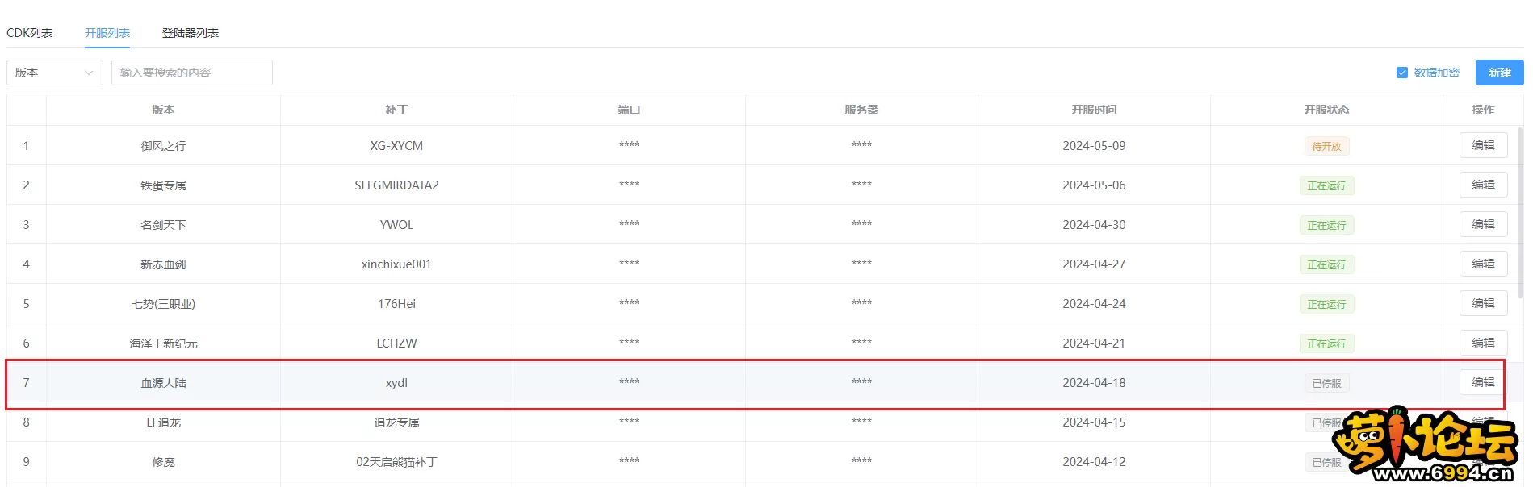Click 正在运行 tag in 海泽王新纪元 row
This screenshot has width=1533, height=487.
tap(1326, 343)
